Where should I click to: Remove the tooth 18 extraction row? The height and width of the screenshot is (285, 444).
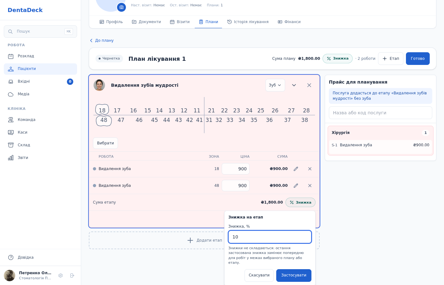[x=310, y=169]
